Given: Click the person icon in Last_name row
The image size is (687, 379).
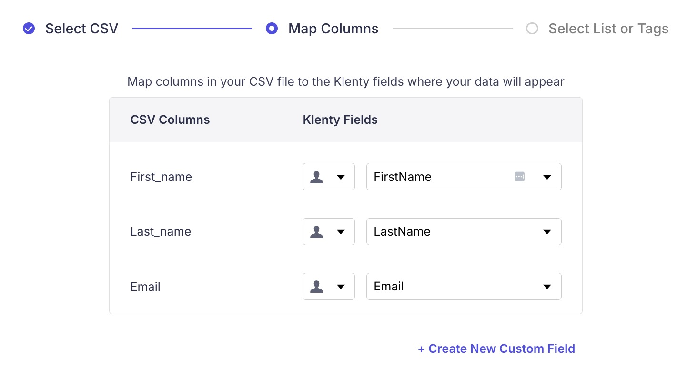Looking at the screenshot, I should (317, 232).
